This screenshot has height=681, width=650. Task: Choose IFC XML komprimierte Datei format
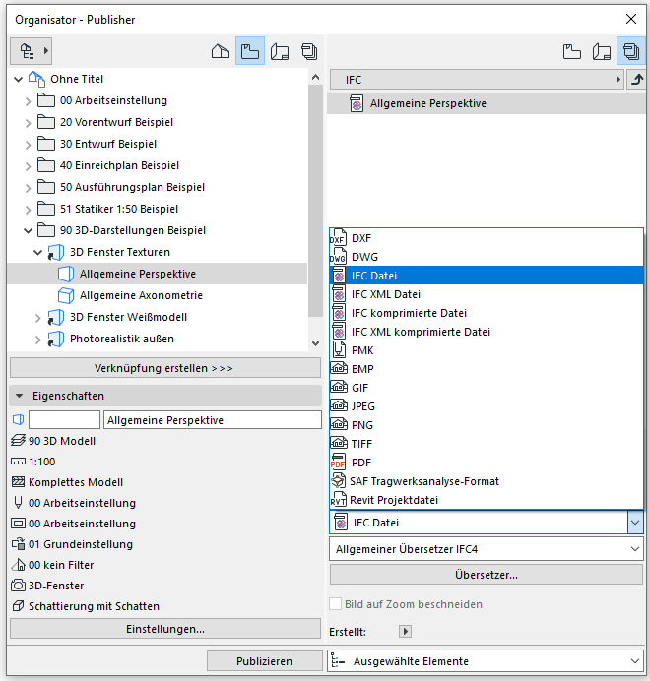(x=487, y=332)
